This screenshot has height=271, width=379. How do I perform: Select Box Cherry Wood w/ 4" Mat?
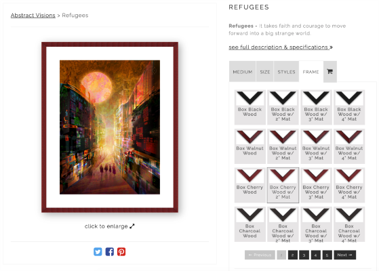[349, 185]
